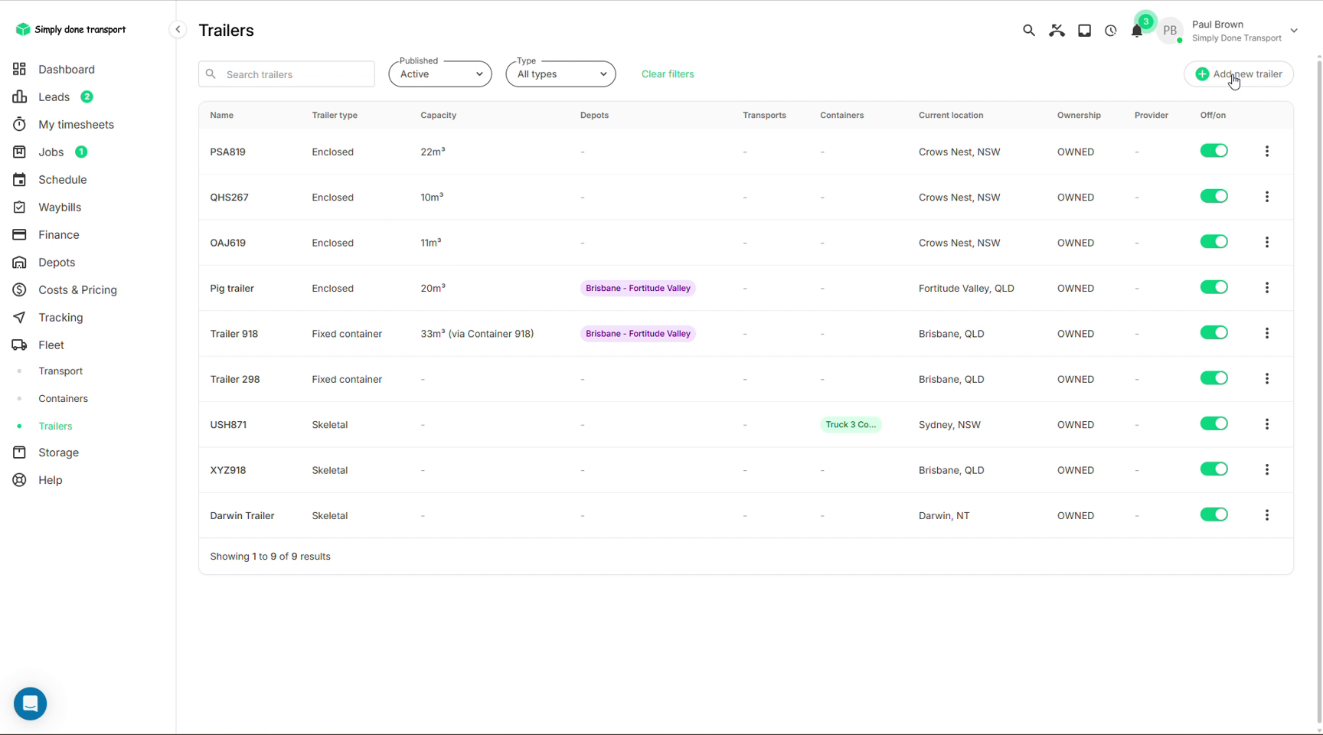
Task: Open the Type filter dropdown
Action: 560,74
